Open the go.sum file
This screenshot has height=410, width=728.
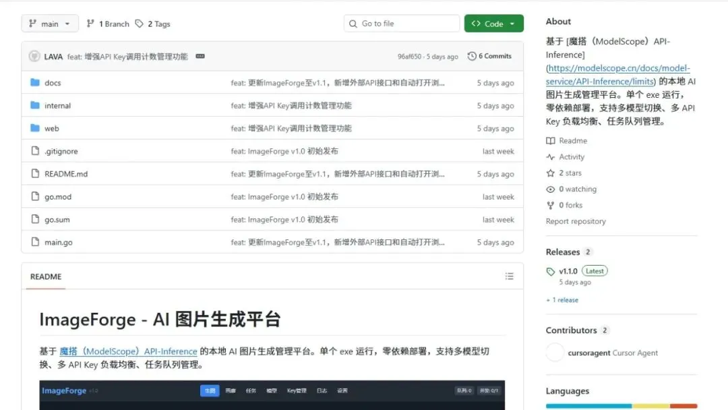(57, 219)
